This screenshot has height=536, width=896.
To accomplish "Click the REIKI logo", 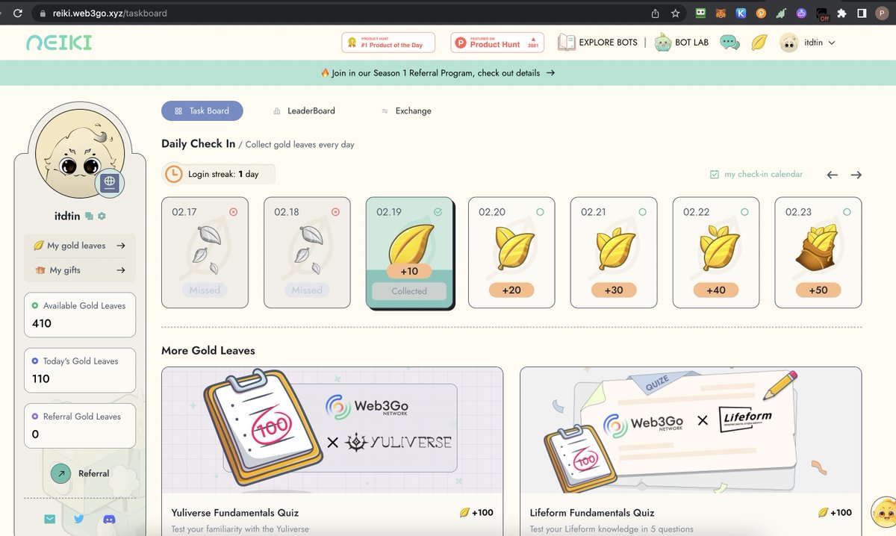I will coord(59,43).
